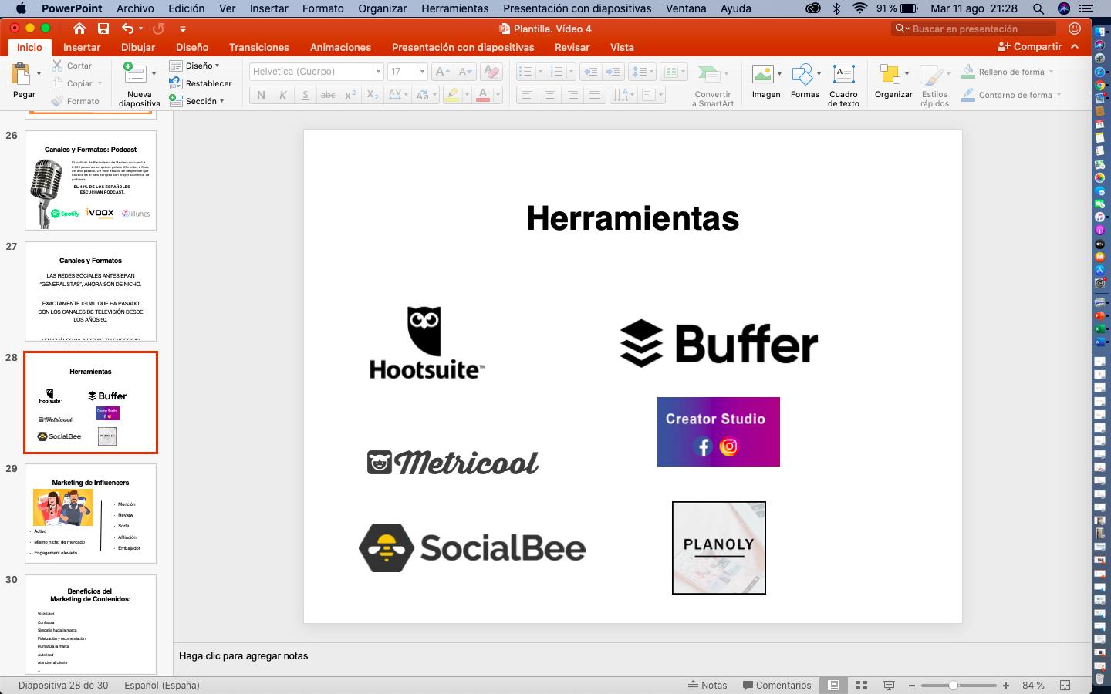1111x694 pixels.
Task: Click the Español (España) language indicator
Action: [x=162, y=685]
